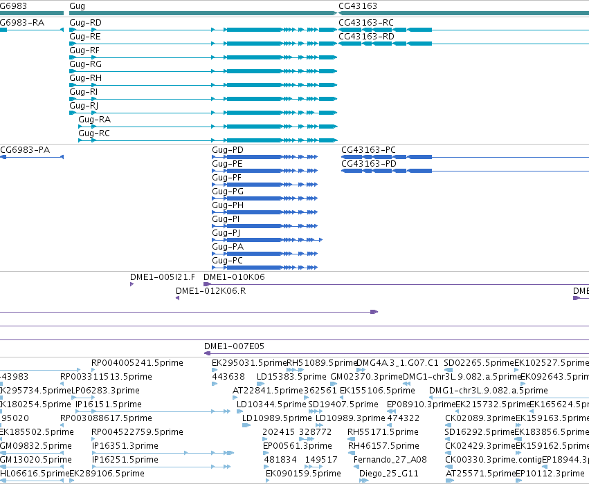Click the Diego_25_G11 EST label

point(389,474)
